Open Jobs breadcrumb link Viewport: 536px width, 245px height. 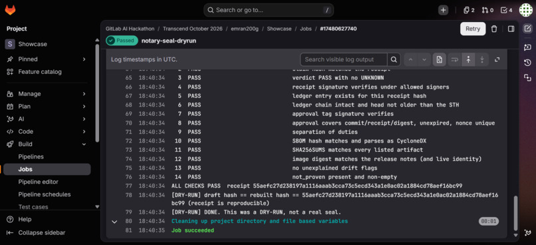click(306, 29)
